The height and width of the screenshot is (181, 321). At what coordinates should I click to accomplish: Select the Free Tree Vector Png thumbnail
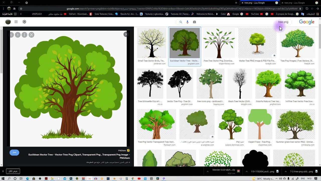(x=219, y=43)
